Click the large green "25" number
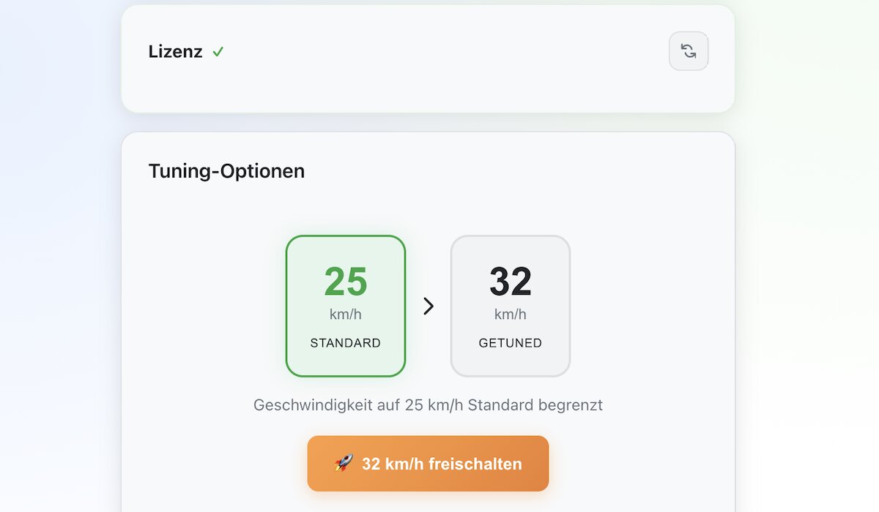This screenshot has height=512, width=879. click(346, 282)
